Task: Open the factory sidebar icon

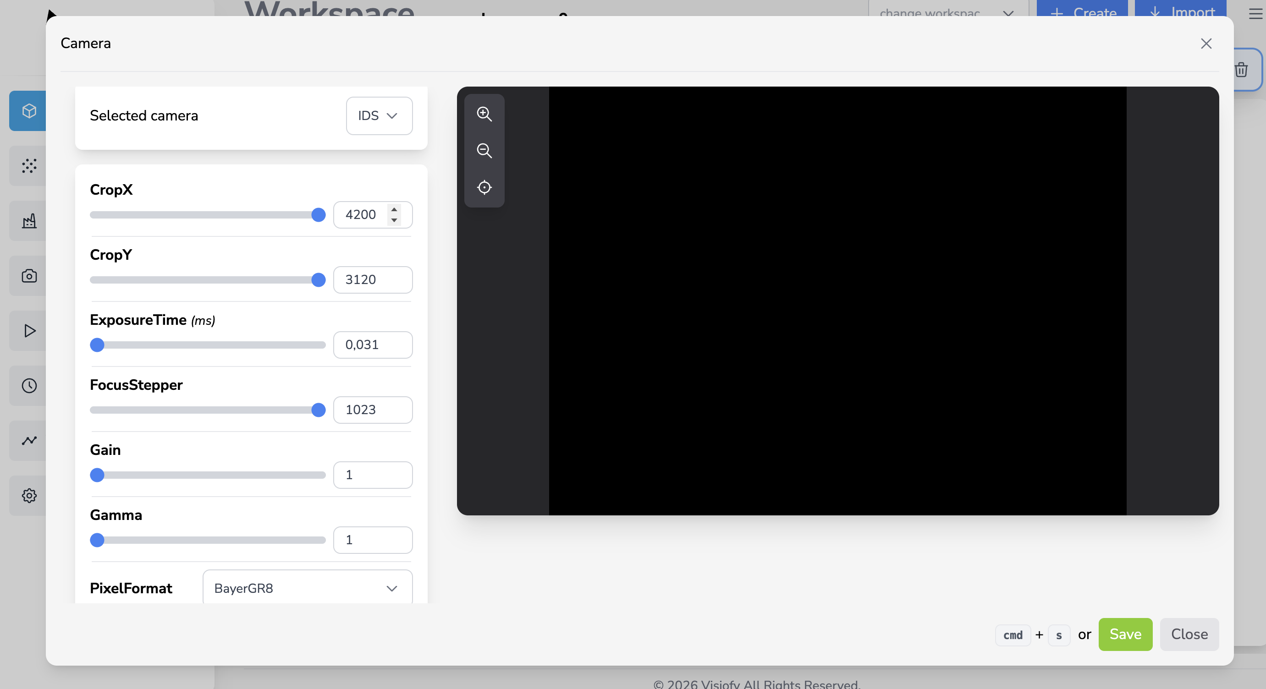Action: [28, 221]
